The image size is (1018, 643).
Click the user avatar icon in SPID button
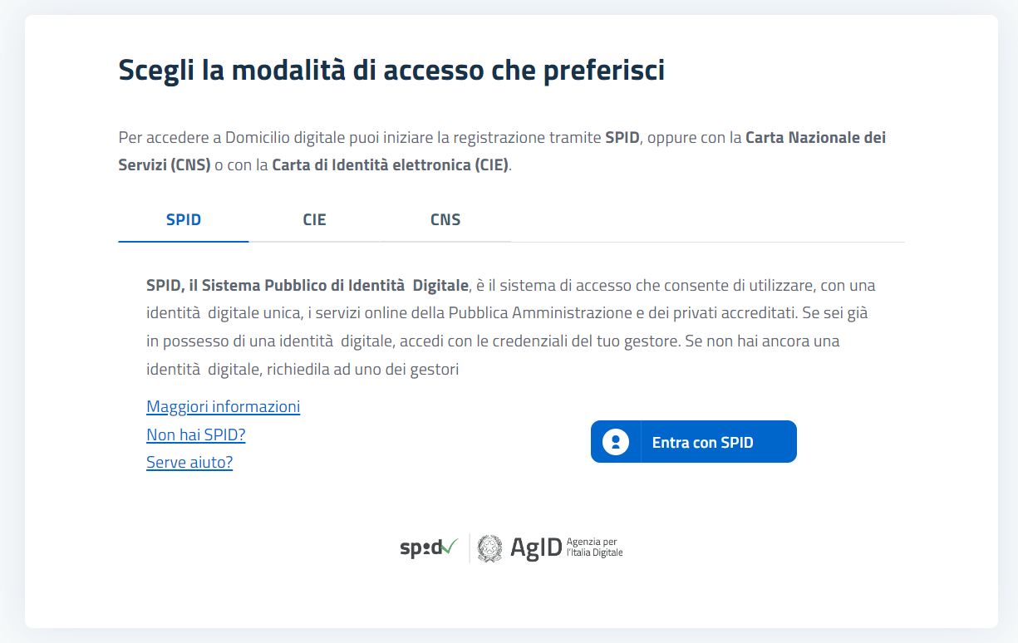coord(616,441)
